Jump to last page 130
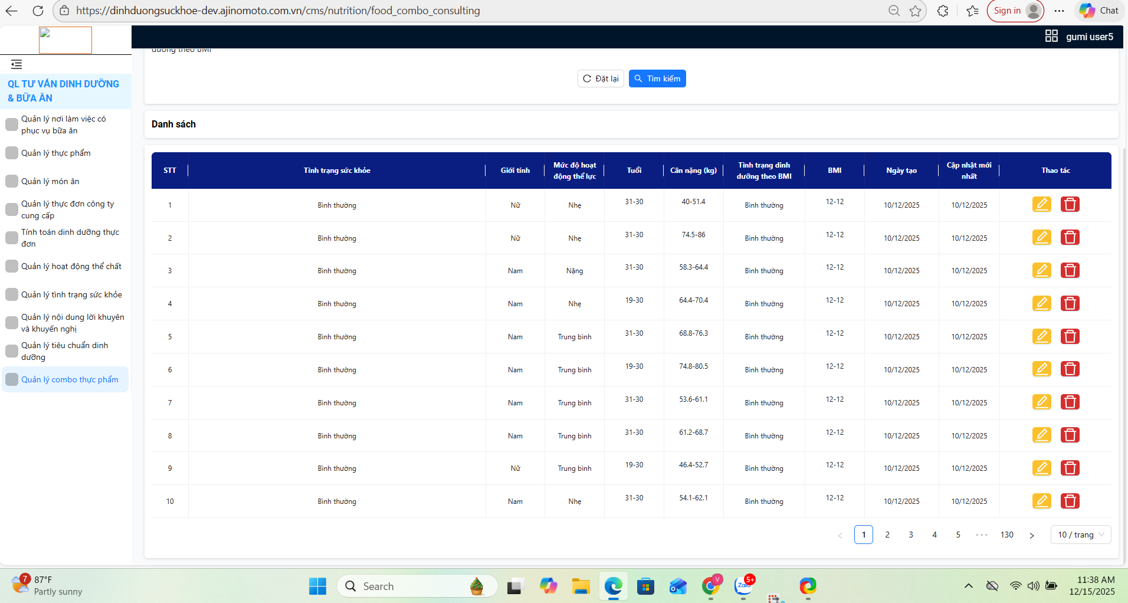This screenshot has height=603, width=1128. click(1007, 535)
